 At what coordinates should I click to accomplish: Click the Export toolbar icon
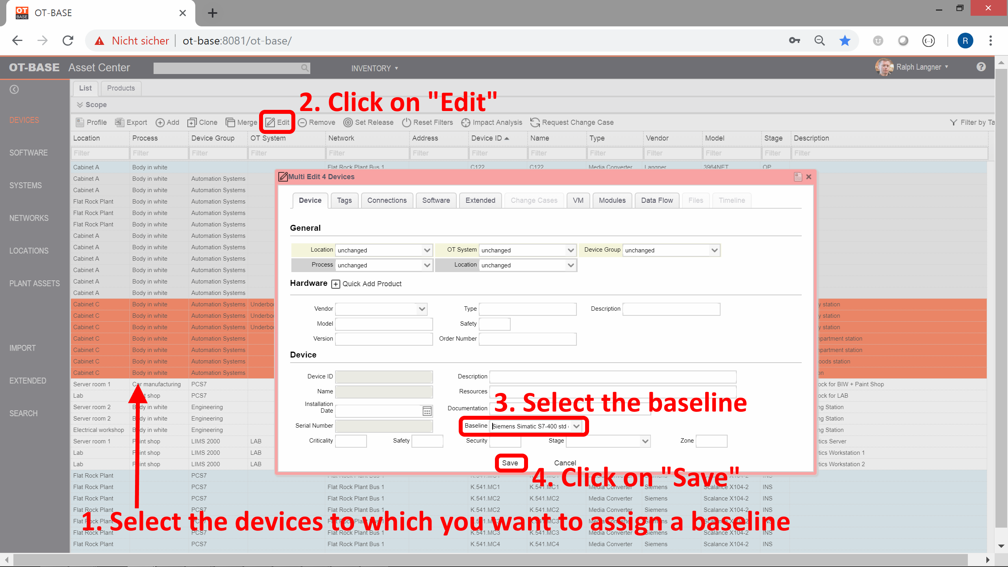[x=119, y=122]
